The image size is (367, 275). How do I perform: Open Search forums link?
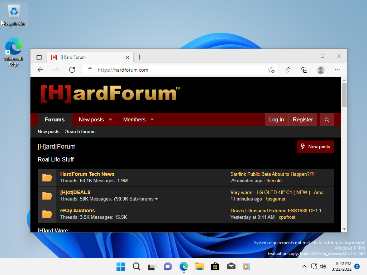pos(80,132)
